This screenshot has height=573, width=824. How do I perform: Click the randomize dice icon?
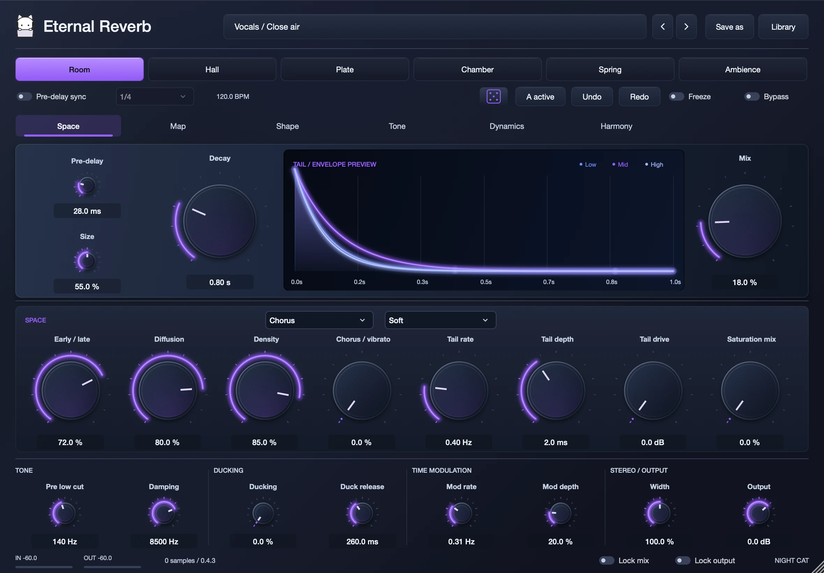point(494,96)
